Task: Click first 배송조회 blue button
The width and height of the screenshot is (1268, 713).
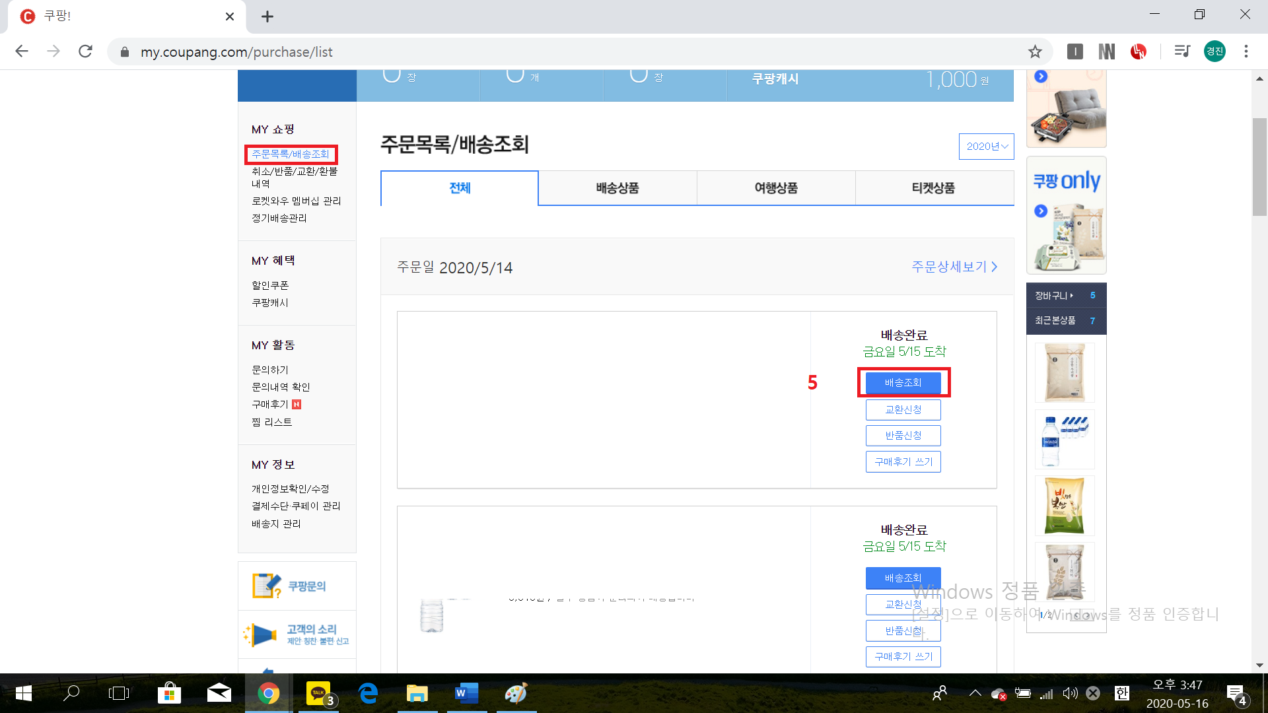Action: click(x=903, y=383)
